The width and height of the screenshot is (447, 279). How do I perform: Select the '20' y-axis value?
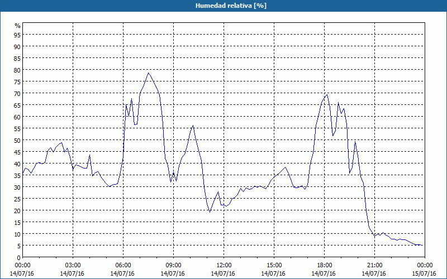pyautogui.click(x=17, y=211)
